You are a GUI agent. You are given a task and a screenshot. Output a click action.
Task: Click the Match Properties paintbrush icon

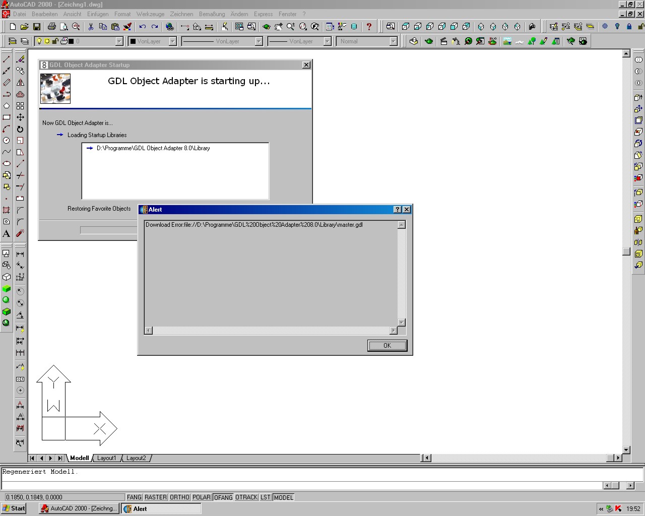click(x=127, y=27)
